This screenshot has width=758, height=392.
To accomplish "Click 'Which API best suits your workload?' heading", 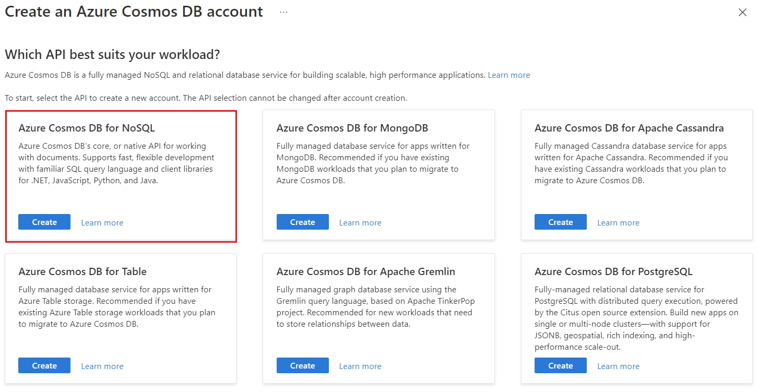I will coord(112,54).
